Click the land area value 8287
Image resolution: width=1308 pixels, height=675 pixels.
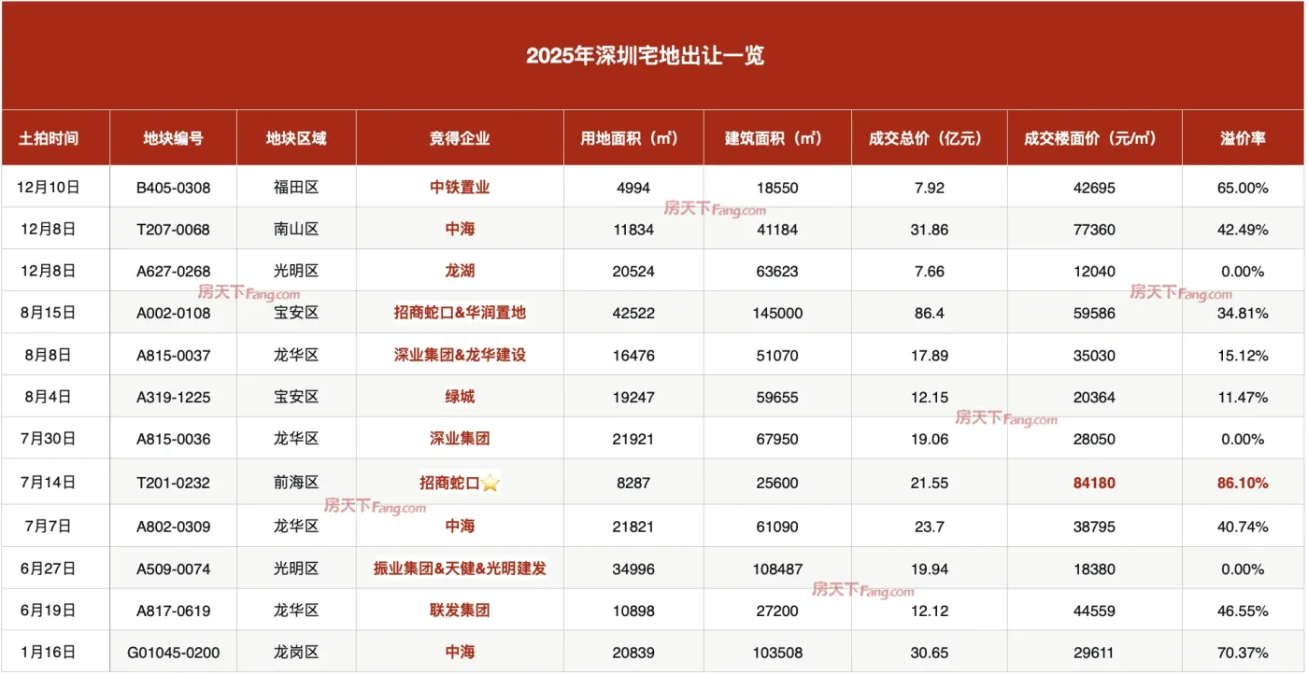point(634,484)
